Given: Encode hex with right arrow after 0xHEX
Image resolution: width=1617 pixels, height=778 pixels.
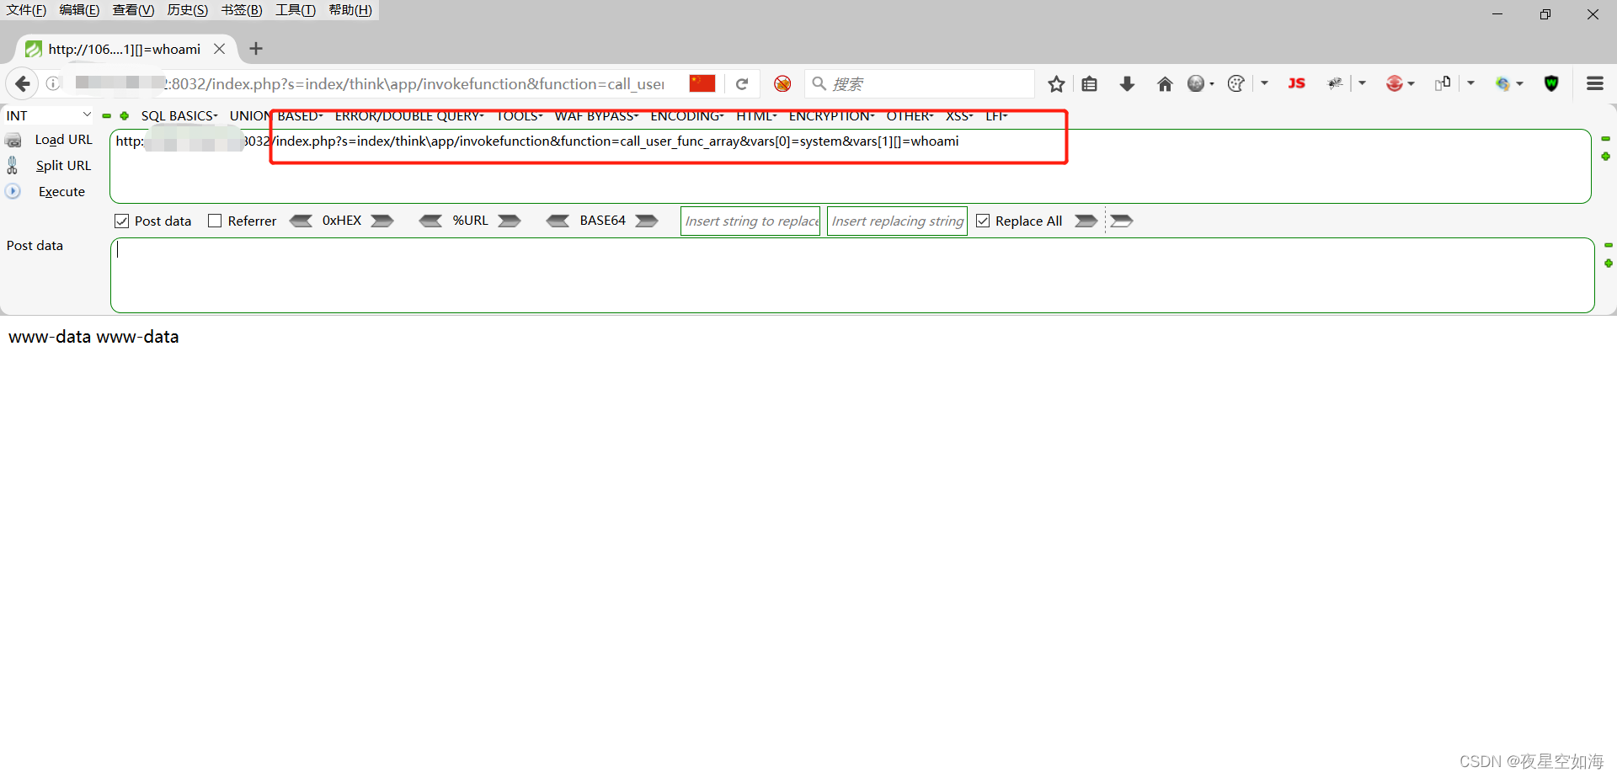Looking at the screenshot, I should coord(382,221).
